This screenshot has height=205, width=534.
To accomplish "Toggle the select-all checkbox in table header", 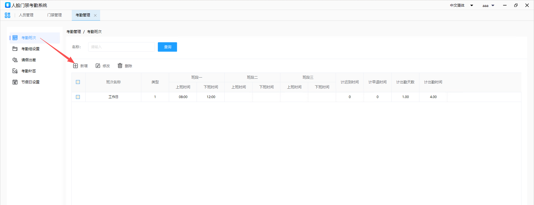I will pyautogui.click(x=78, y=82).
